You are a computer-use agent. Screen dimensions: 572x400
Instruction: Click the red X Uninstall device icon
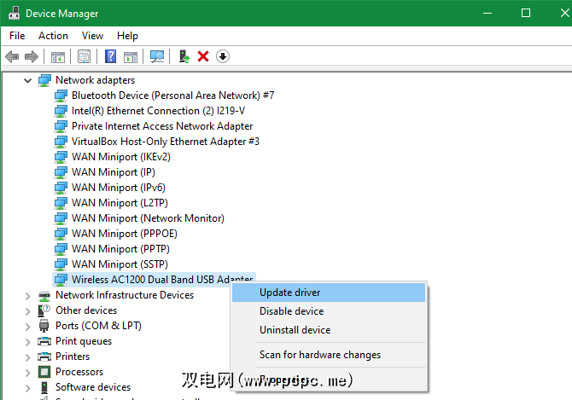[203, 56]
